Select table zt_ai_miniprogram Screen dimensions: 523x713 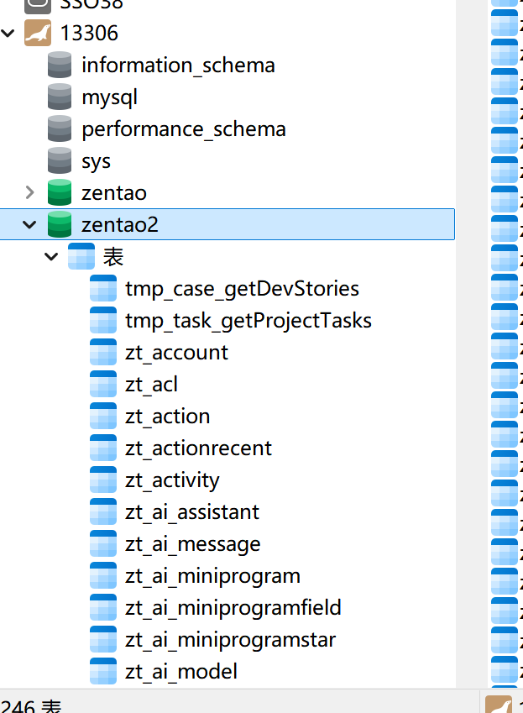click(x=212, y=577)
